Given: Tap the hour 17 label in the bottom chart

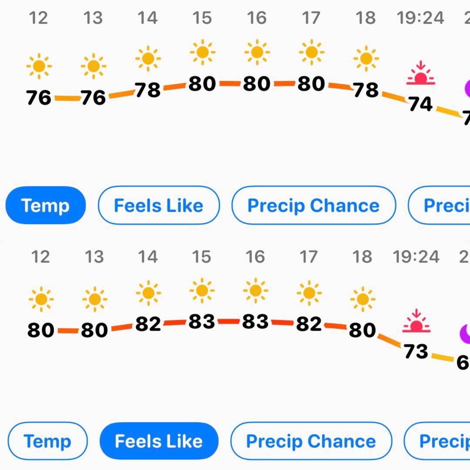Looking at the screenshot, I should pyautogui.click(x=309, y=257).
